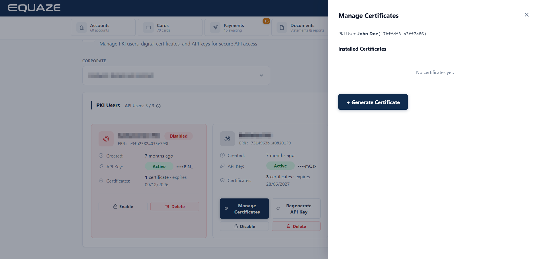Click the 1 certificate · expires text
538x259 pixels.
coord(166,177)
